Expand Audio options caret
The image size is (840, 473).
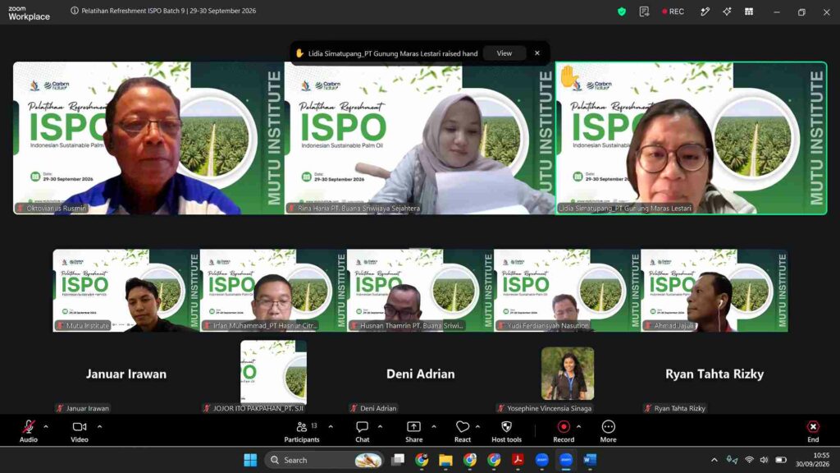46,427
